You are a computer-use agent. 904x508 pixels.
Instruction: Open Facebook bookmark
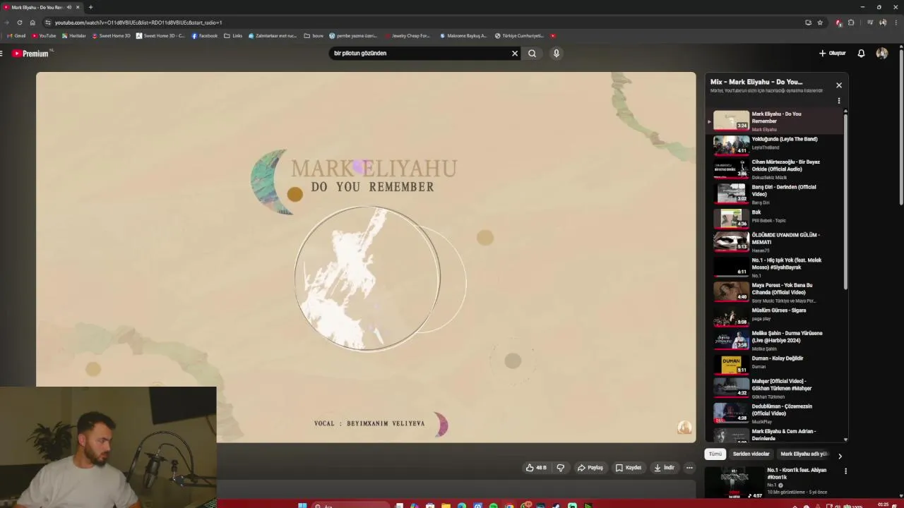pyautogui.click(x=205, y=35)
